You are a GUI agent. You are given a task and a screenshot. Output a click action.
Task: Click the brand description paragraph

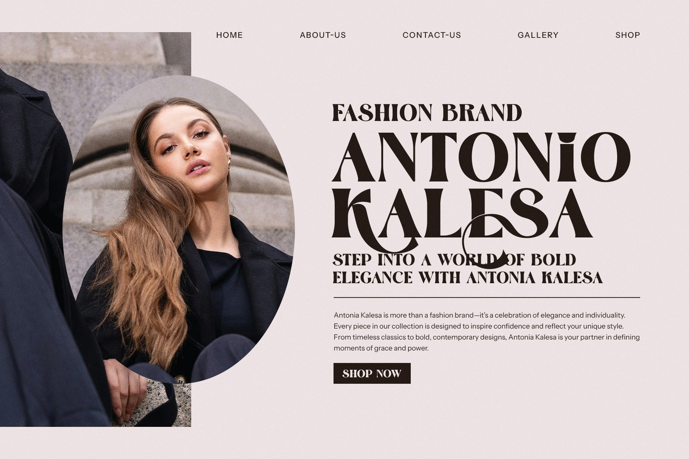tap(487, 331)
